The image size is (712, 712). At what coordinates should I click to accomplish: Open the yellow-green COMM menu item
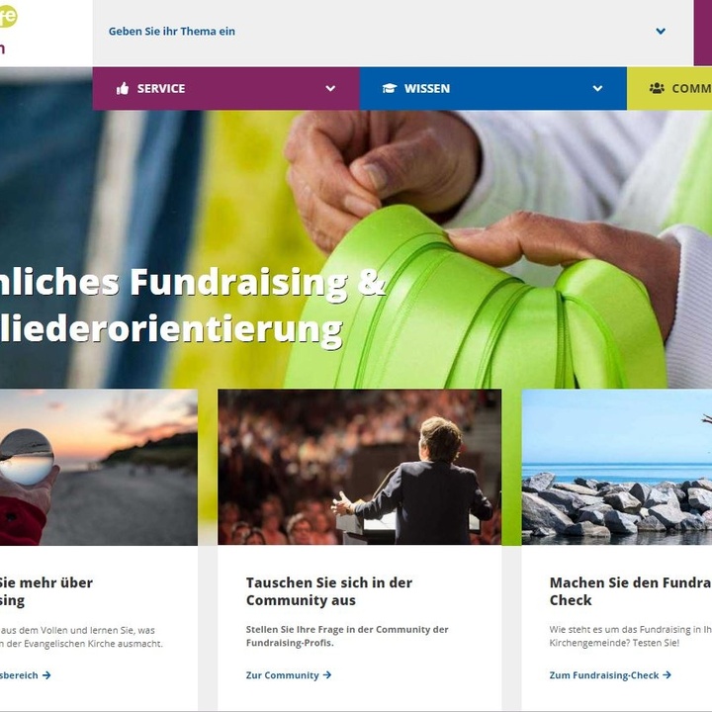click(x=669, y=89)
